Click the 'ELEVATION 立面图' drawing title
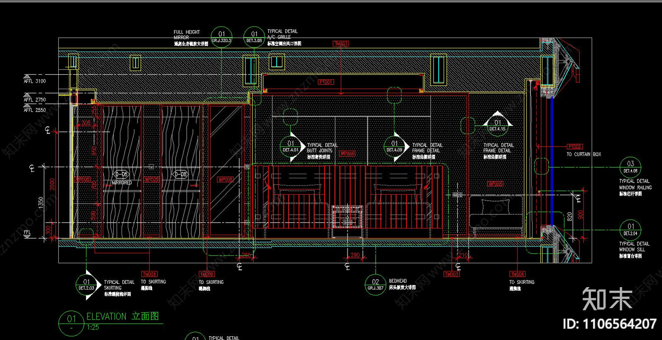Viewport: 662px width, 340px height. pos(123,316)
